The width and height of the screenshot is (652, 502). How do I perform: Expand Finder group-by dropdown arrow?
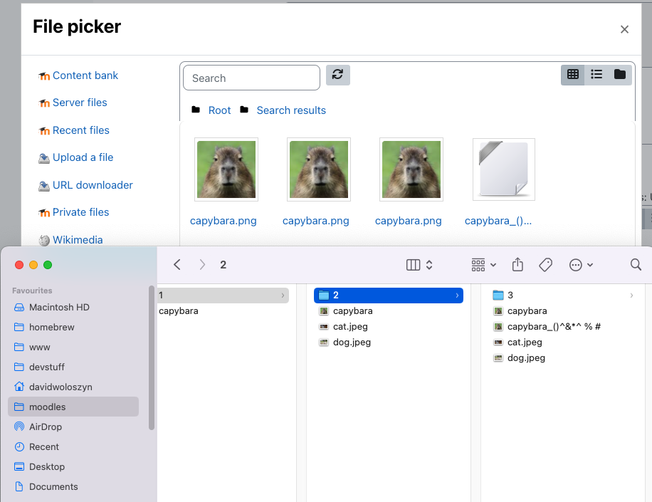pos(493,265)
